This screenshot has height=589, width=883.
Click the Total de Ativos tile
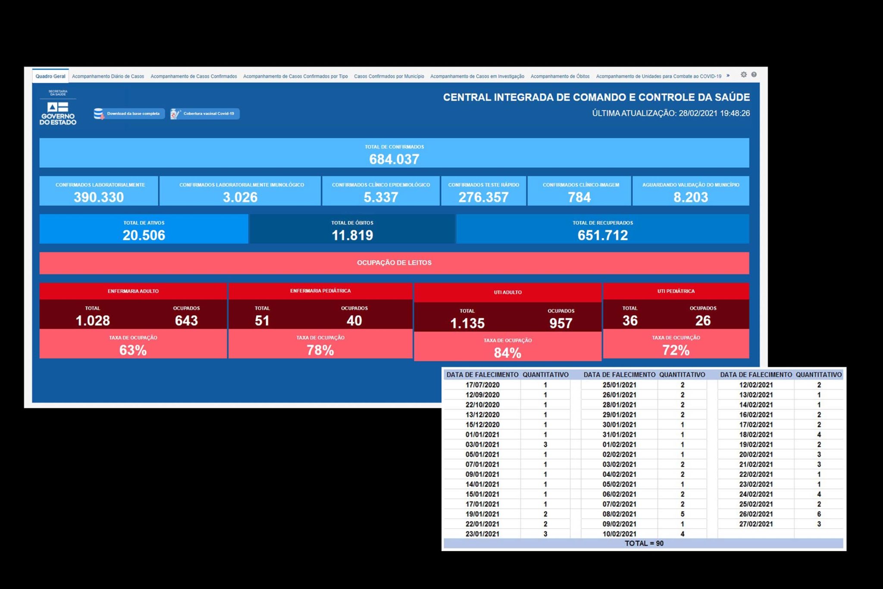144,229
